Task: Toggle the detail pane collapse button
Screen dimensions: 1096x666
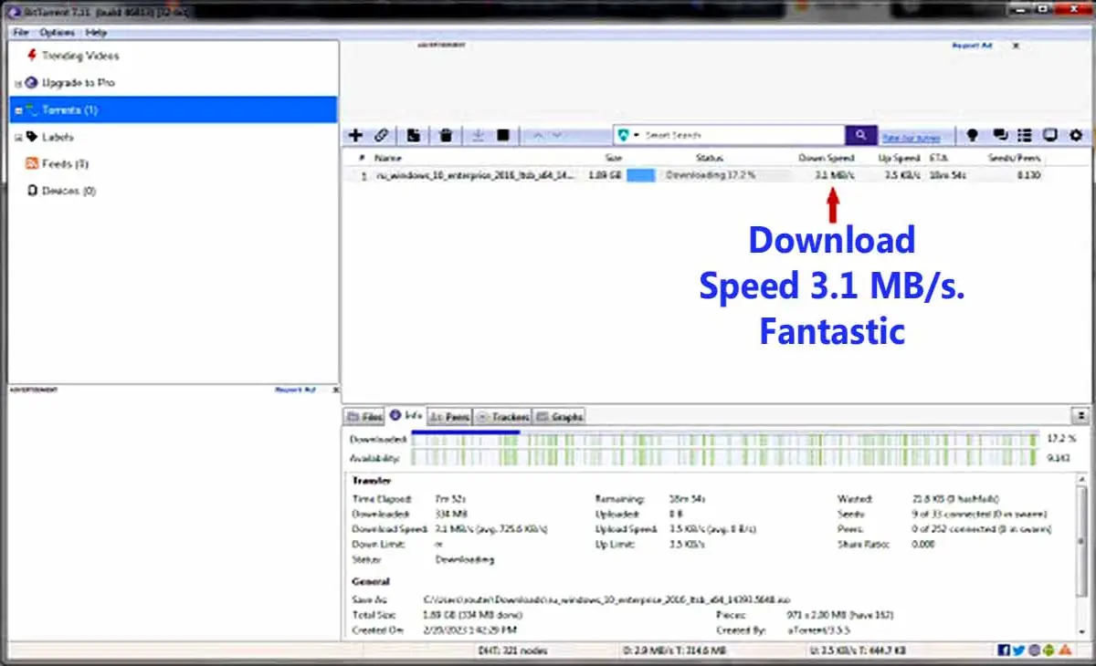Action: 1082,415
